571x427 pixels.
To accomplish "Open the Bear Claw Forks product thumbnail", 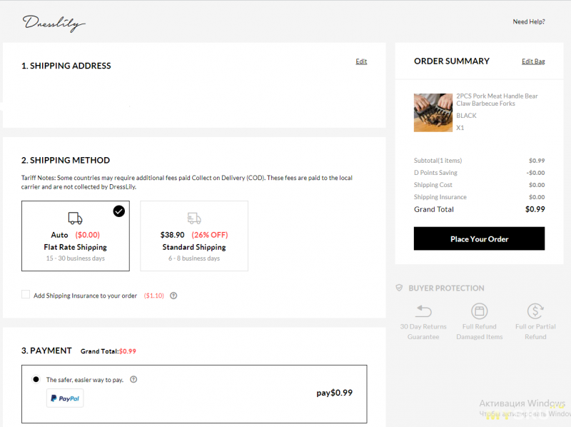I will click(x=433, y=113).
